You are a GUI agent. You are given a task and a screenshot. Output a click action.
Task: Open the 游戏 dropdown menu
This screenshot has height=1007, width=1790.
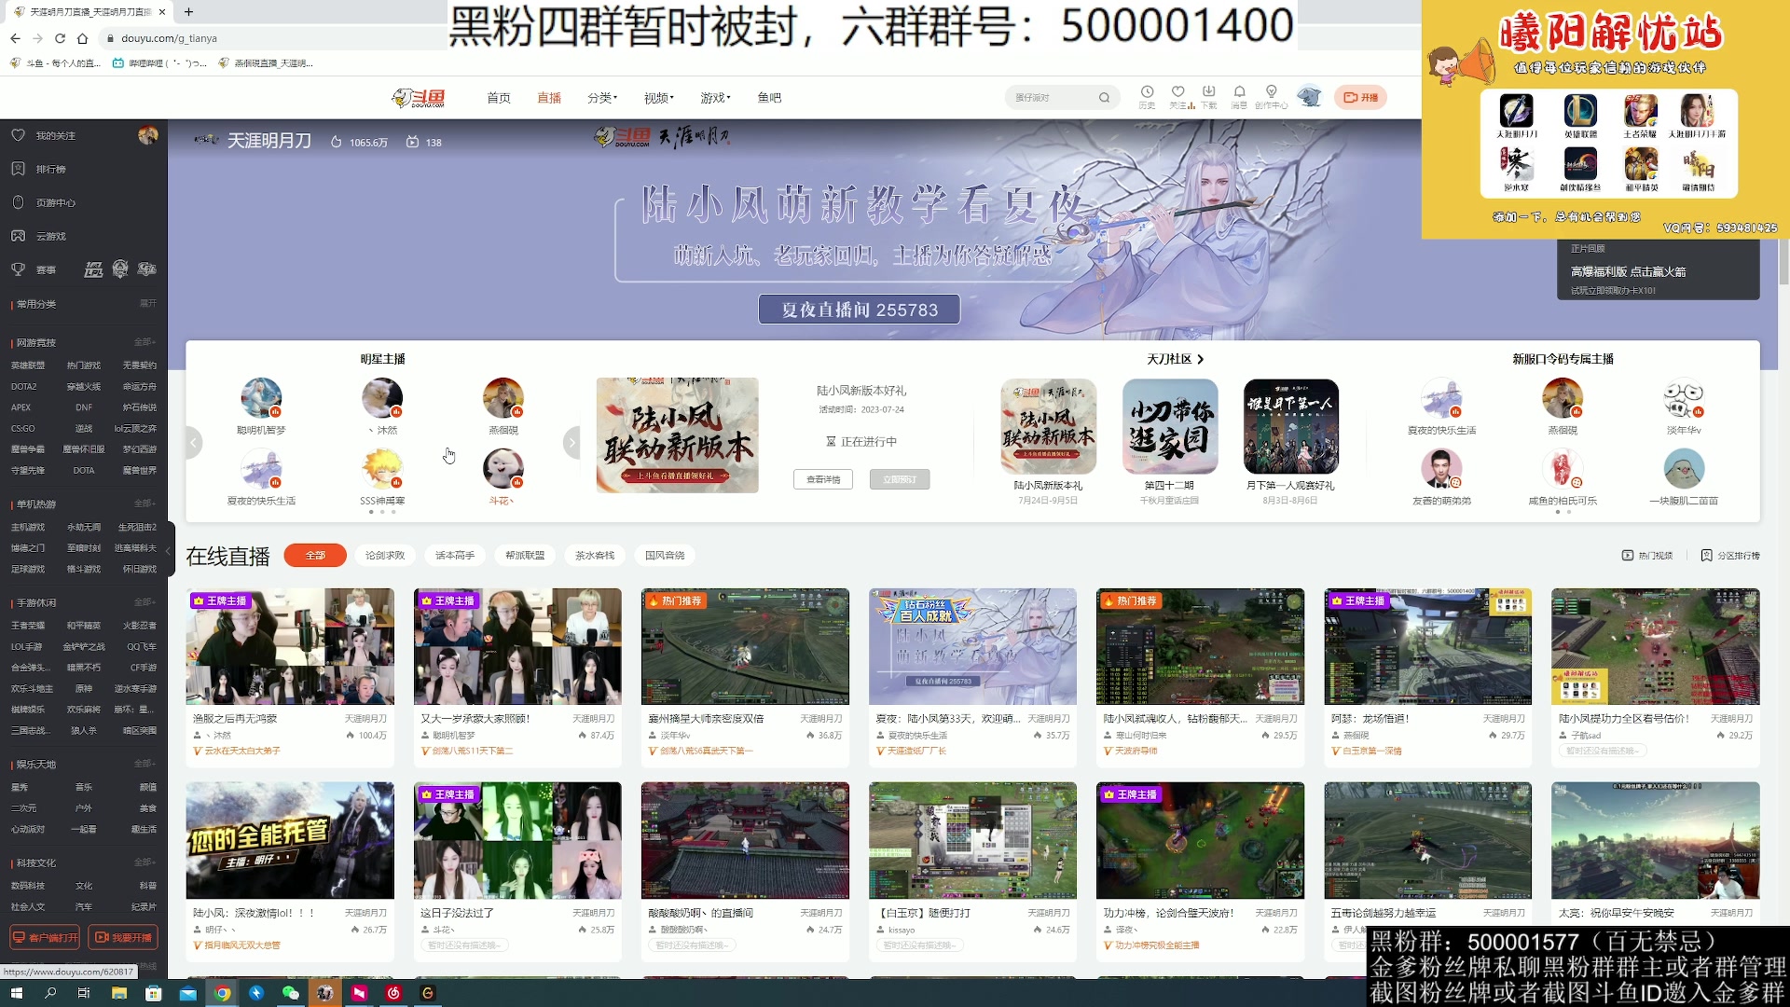(713, 97)
